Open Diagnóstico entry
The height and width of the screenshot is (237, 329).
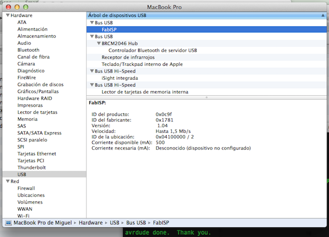click(31, 71)
